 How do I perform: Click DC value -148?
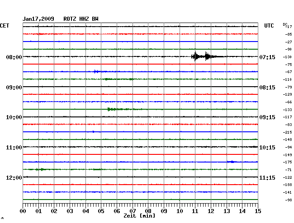[x=287, y=139]
